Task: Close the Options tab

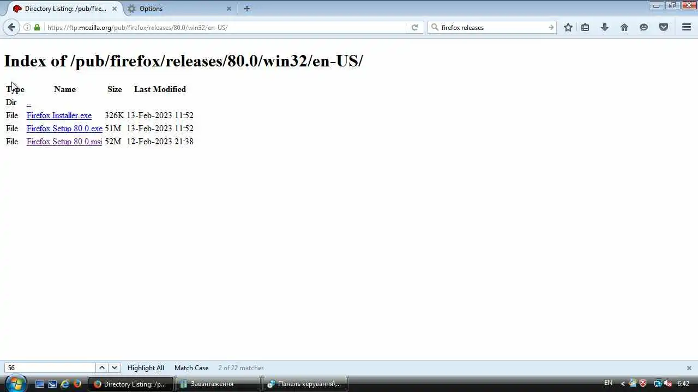Action: (229, 9)
